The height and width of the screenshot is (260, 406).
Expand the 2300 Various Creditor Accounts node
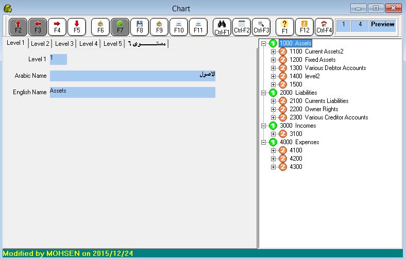click(274, 117)
